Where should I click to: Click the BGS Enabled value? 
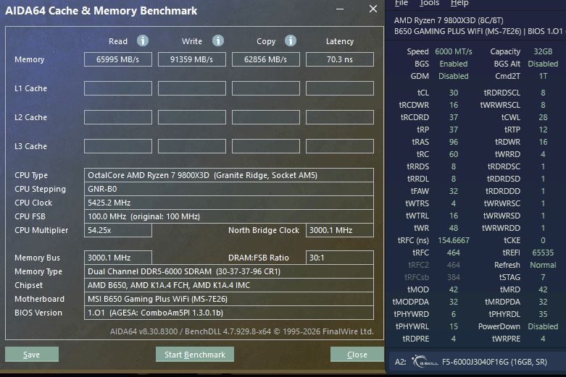click(454, 64)
